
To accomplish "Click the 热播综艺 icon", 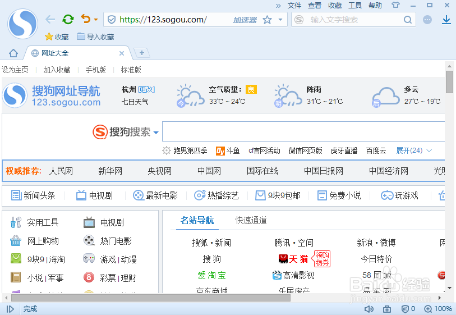I will 200,195.
